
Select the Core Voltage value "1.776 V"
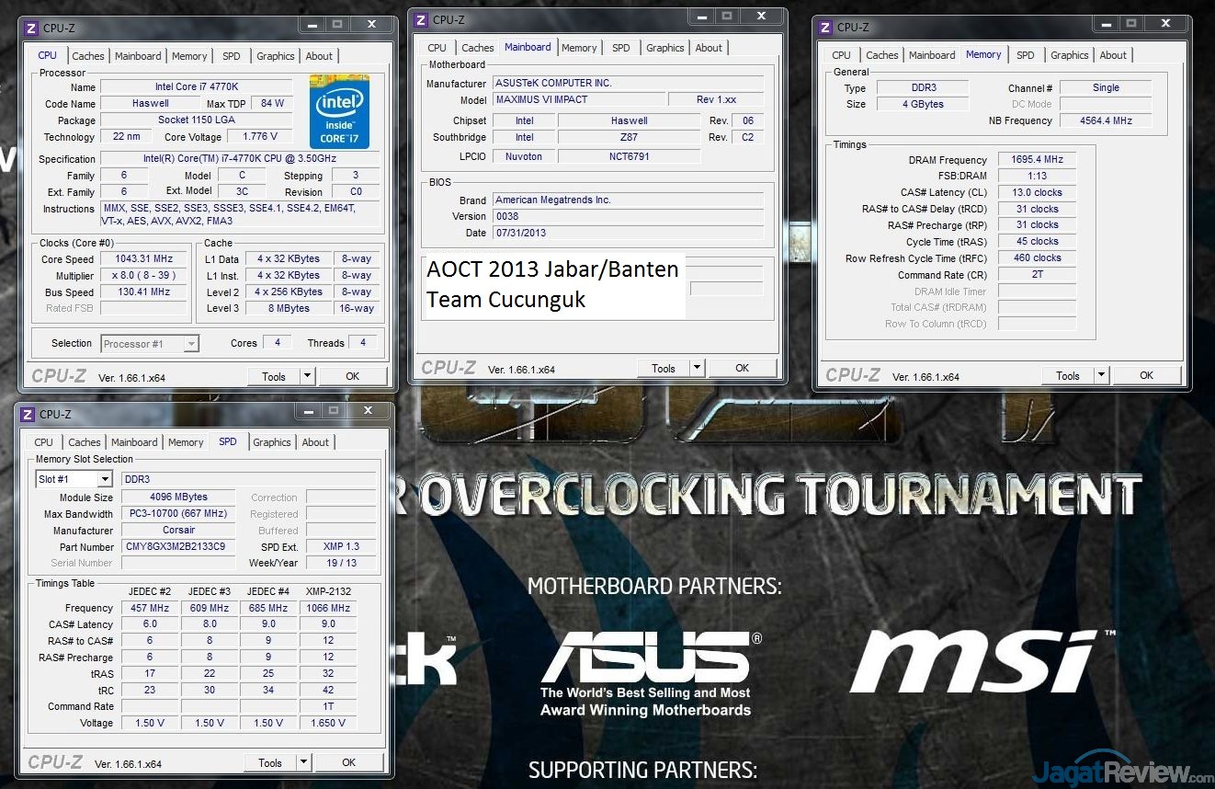259,137
